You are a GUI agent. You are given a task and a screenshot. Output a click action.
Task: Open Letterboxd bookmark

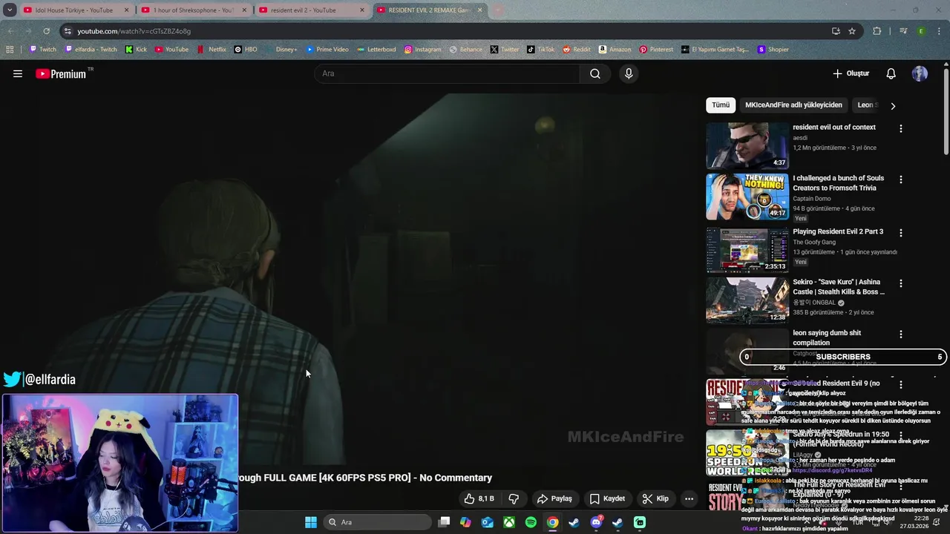[376, 50]
